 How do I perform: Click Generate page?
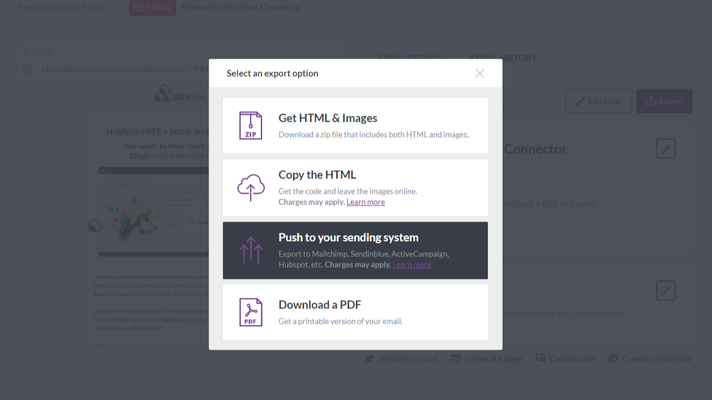point(487,359)
